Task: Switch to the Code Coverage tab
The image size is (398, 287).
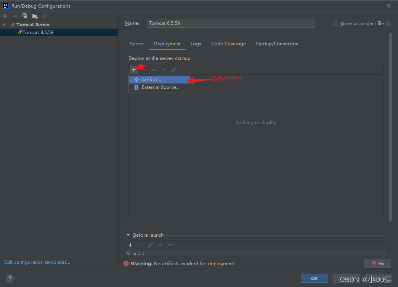Action: (x=228, y=44)
